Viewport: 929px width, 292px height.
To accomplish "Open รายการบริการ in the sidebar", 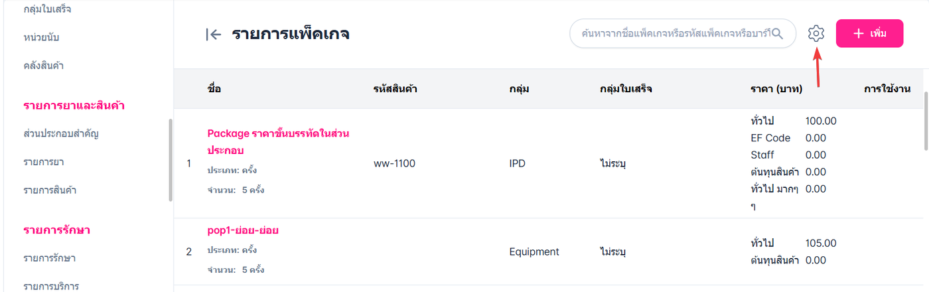I will tap(51, 286).
